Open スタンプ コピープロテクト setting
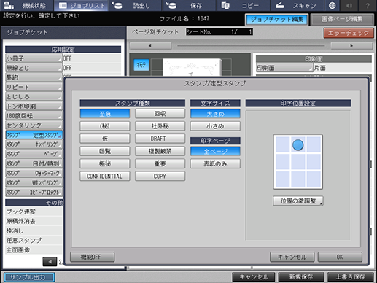377x283 pixels. [34, 193]
